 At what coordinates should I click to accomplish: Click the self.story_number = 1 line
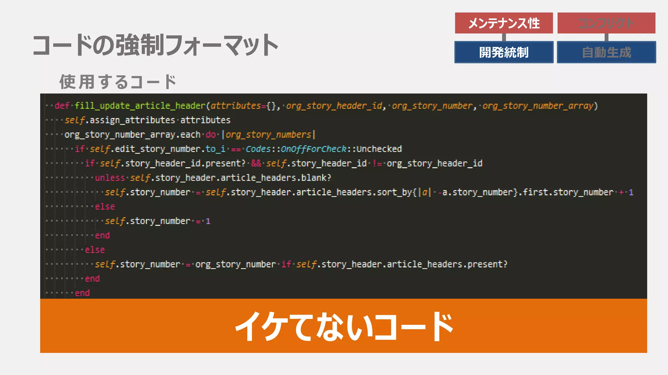click(x=158, y=221)
